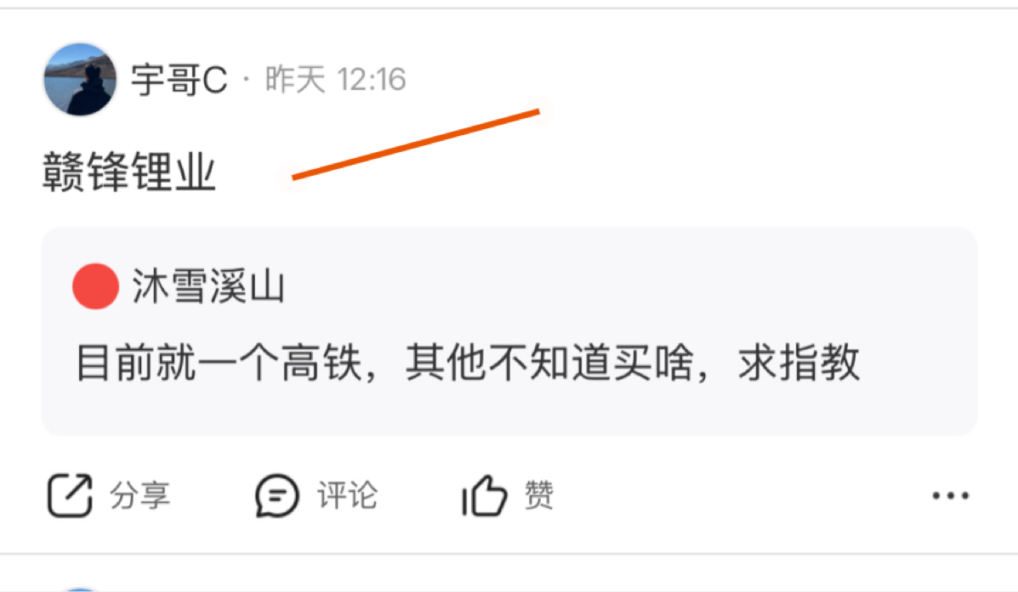Tap the 分享 label
Viewport: 1018px width, 592px height.
[x=139, y=496]
